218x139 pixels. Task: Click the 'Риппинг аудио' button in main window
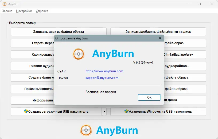pos(33,66)
